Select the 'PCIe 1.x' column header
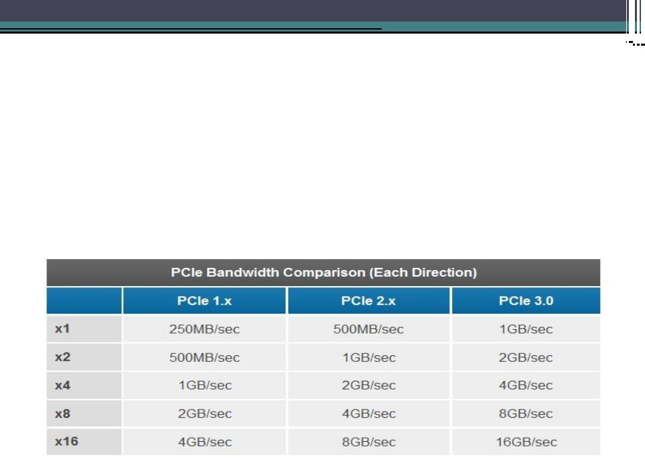 204,301
